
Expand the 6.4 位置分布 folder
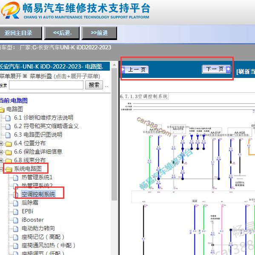click(1, 143)
